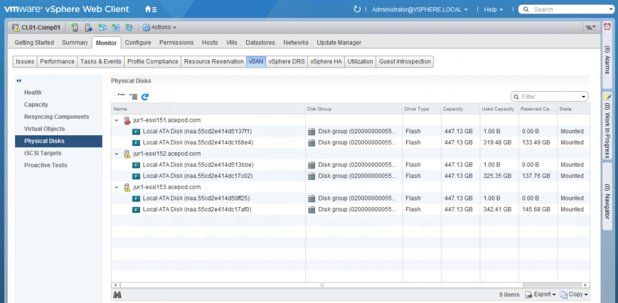Click the Move Hosts into cluster icon
Screen dimensions: 618x303
tap(89, 27)
